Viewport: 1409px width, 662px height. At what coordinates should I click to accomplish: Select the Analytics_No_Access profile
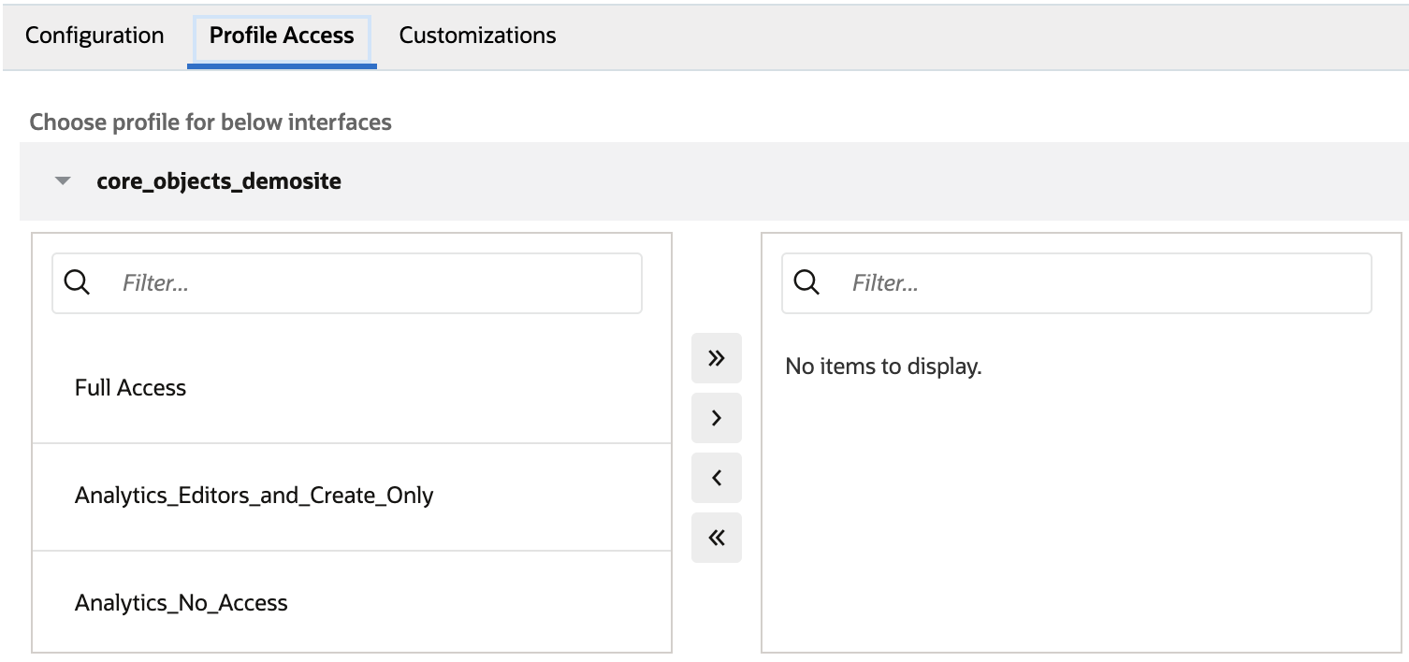pyautogui.click(x=181, y=603)
